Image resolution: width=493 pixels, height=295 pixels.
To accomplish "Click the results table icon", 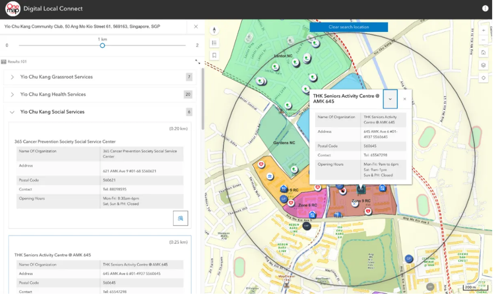I will (4, 62).
